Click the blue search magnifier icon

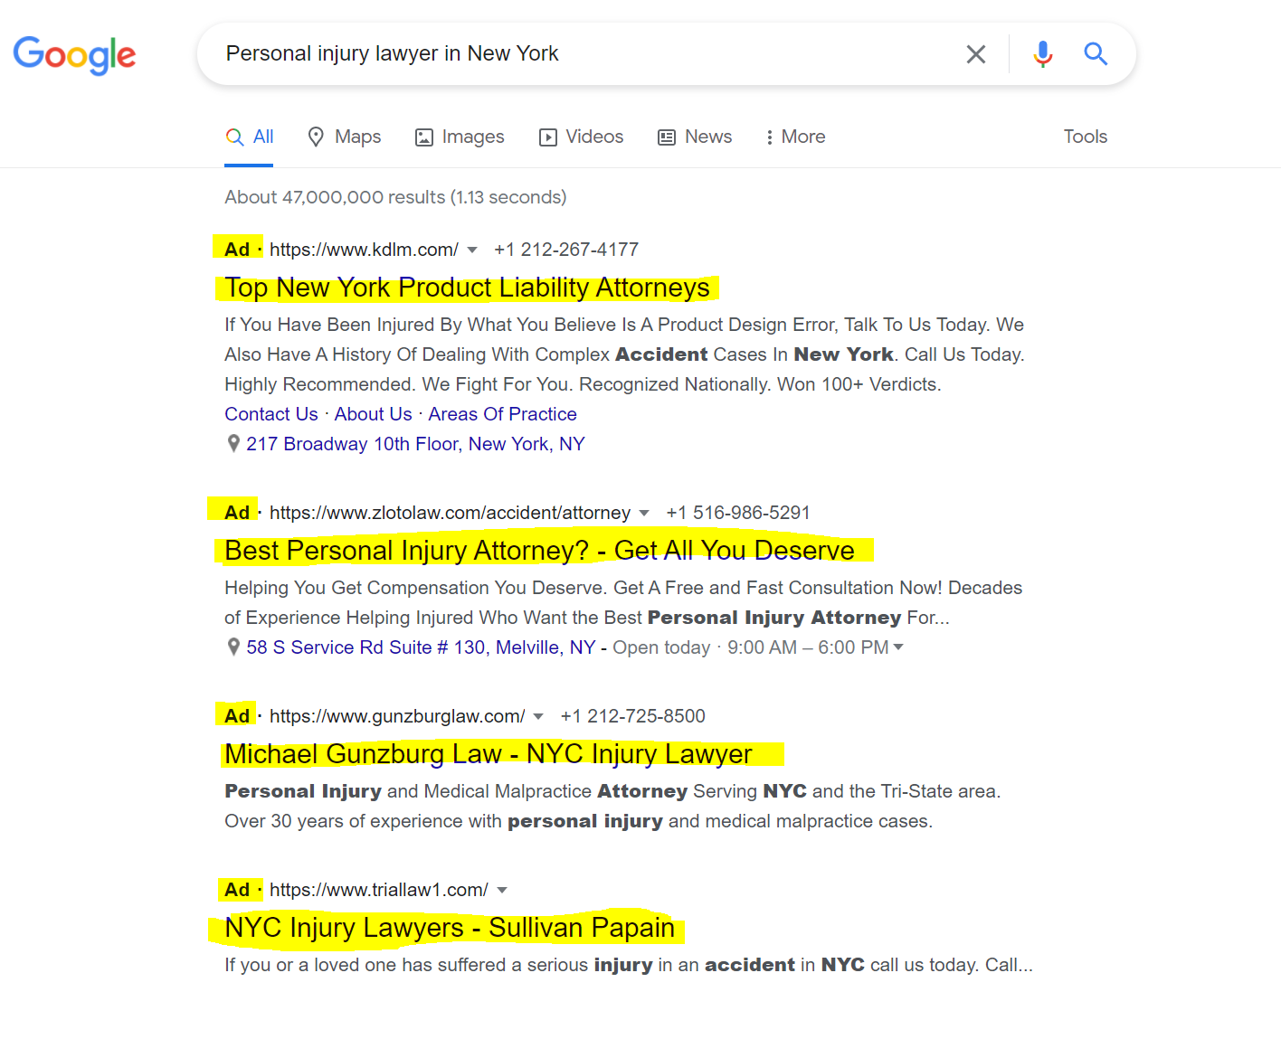pyautogui.click(x=1096, y=54)
